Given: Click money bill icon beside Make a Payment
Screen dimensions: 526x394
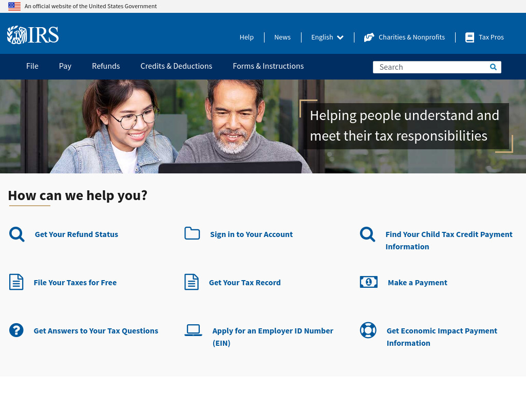Looking at the screenshot, I should point(369,282).
